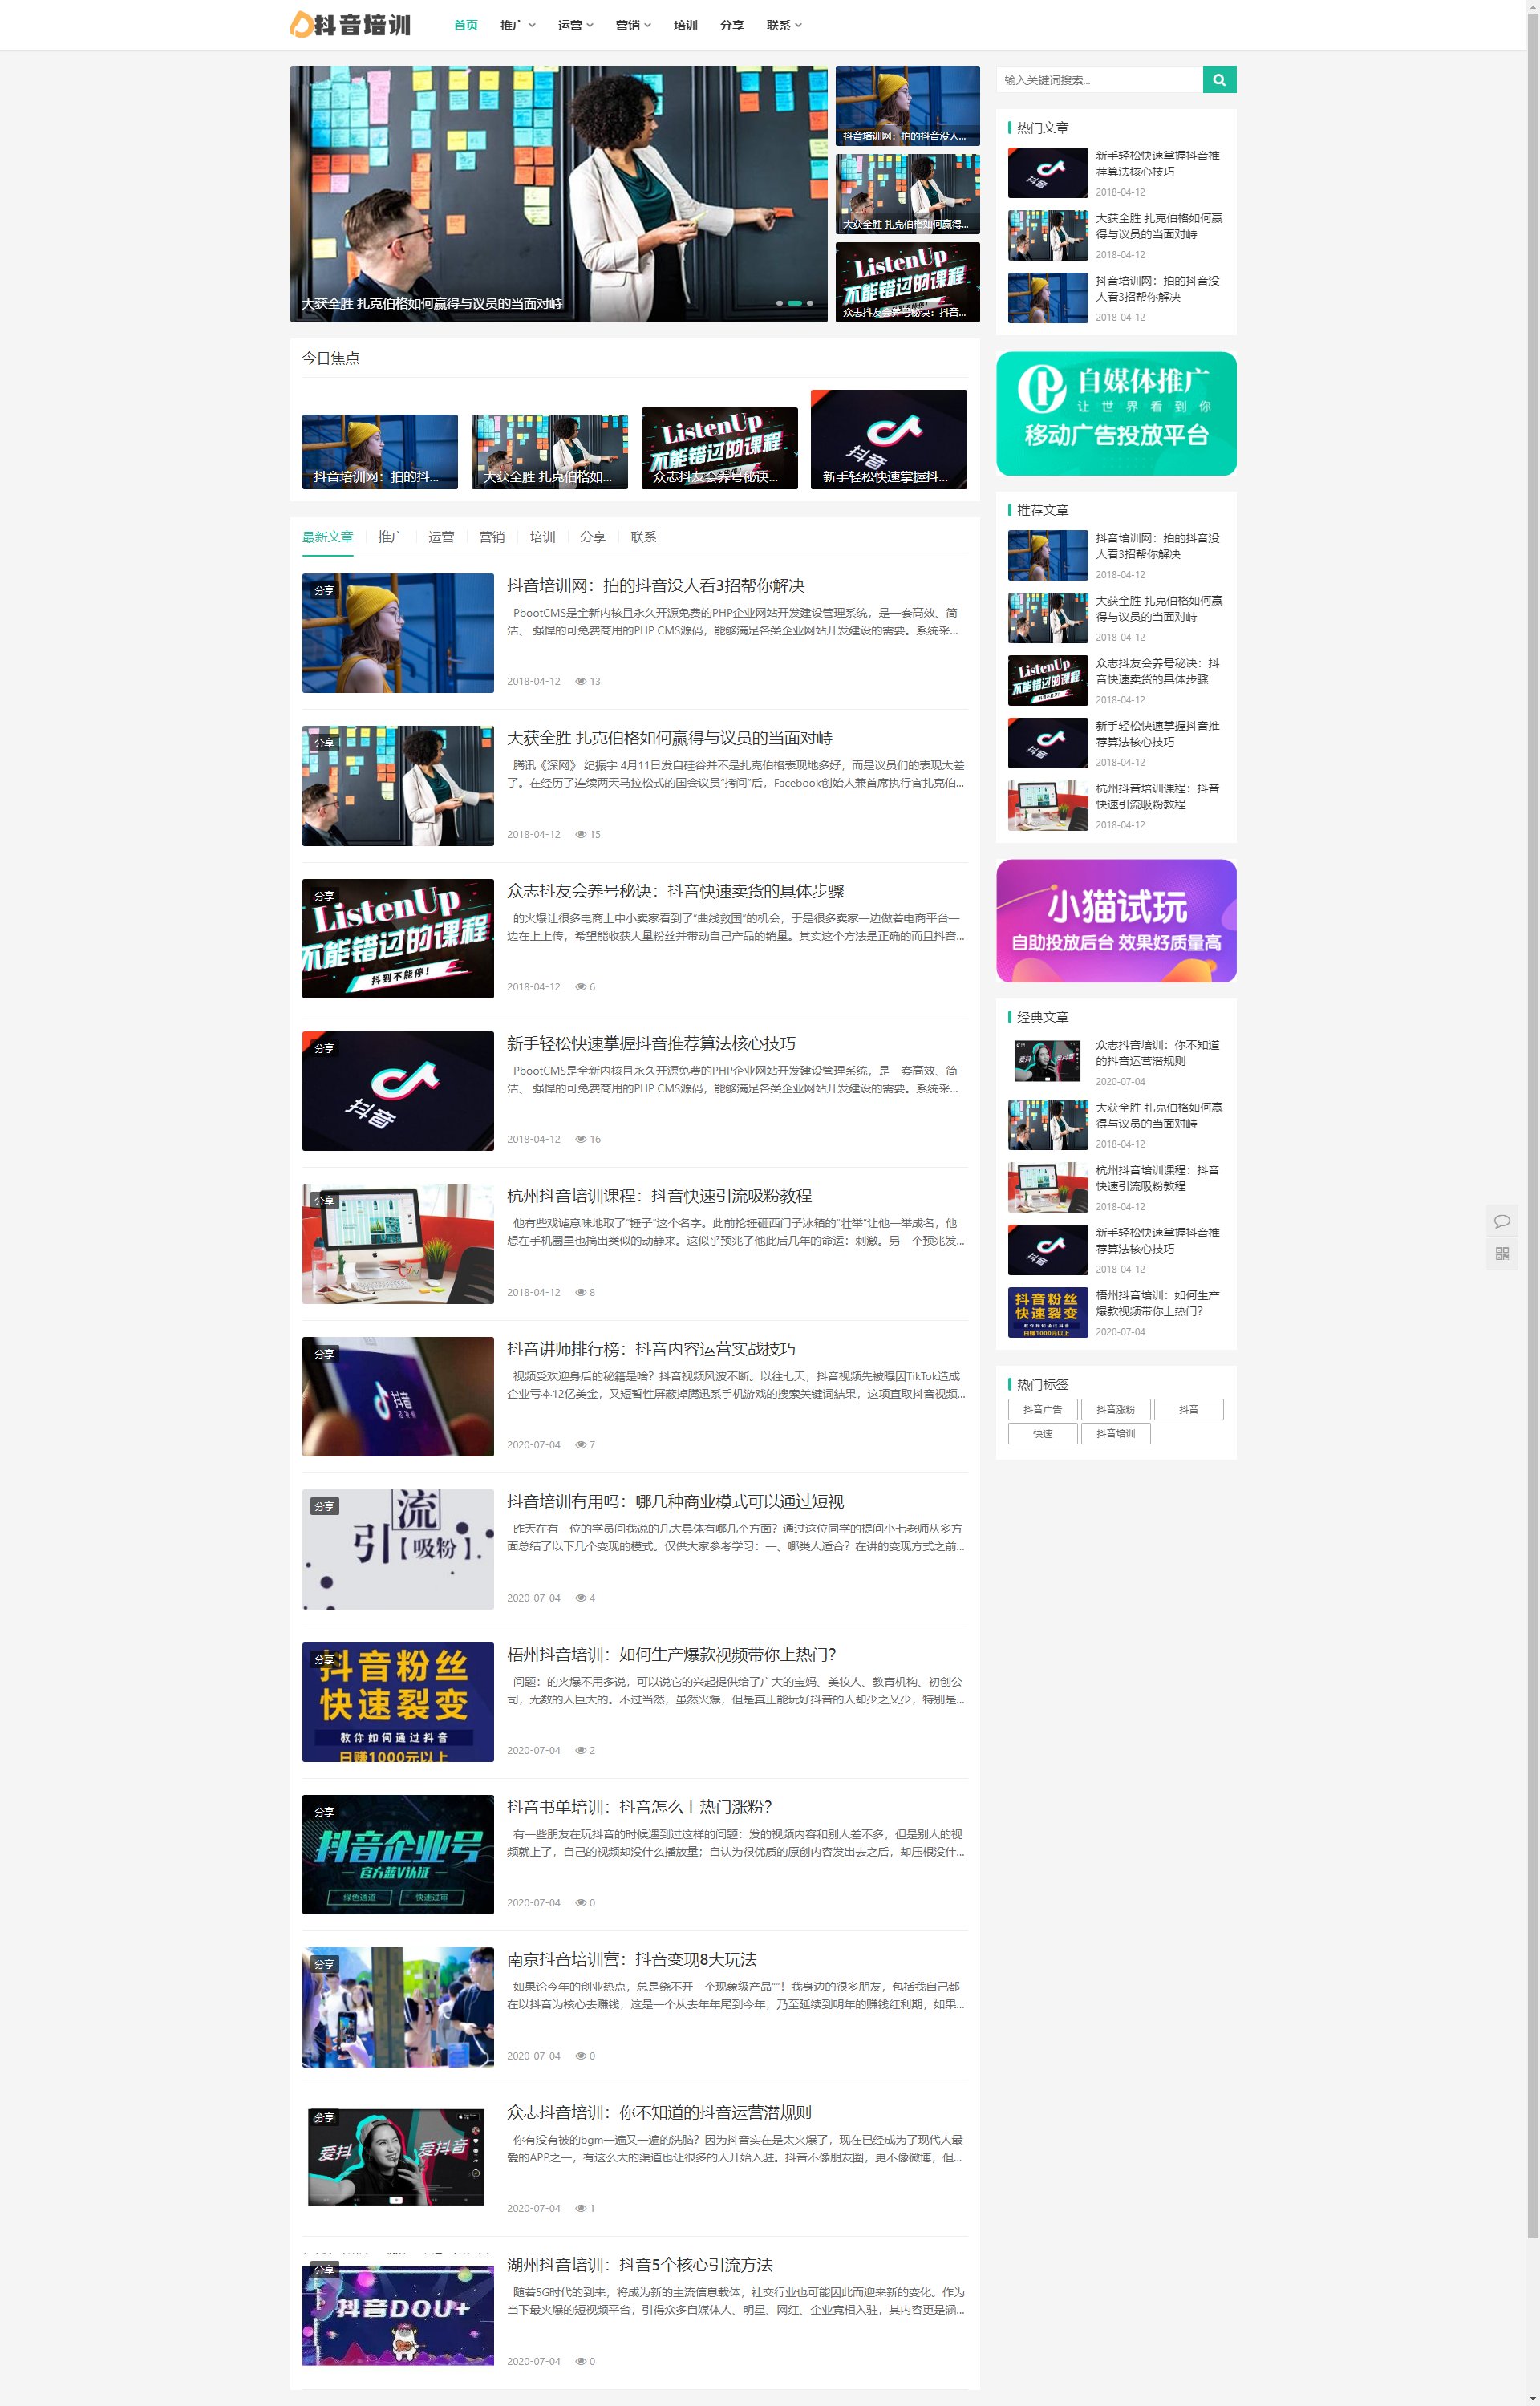Click the 抖音涨粉 tag button
1540x2406 pixels.
click(x=1115, y=1409)
